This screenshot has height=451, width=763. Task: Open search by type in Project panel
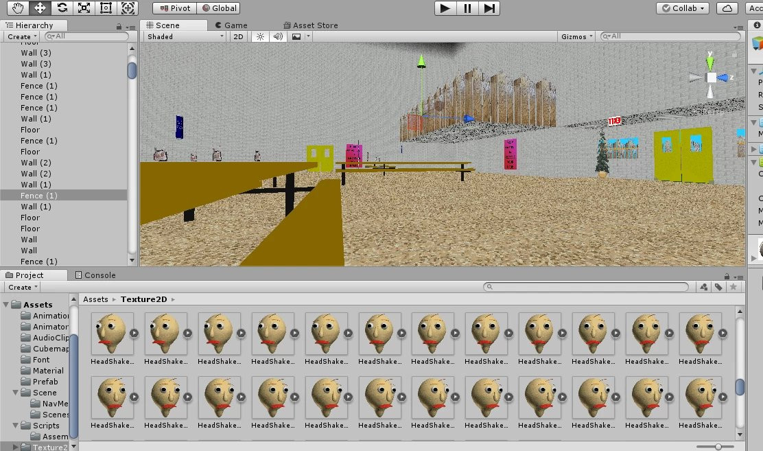pos(703,286)
